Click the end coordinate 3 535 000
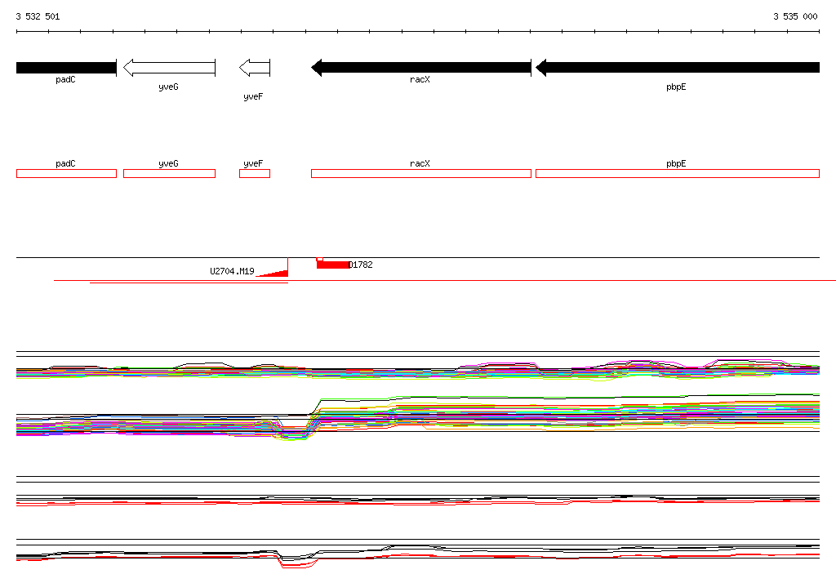Viewport: 836px width, 583px height. coord(794,16)
